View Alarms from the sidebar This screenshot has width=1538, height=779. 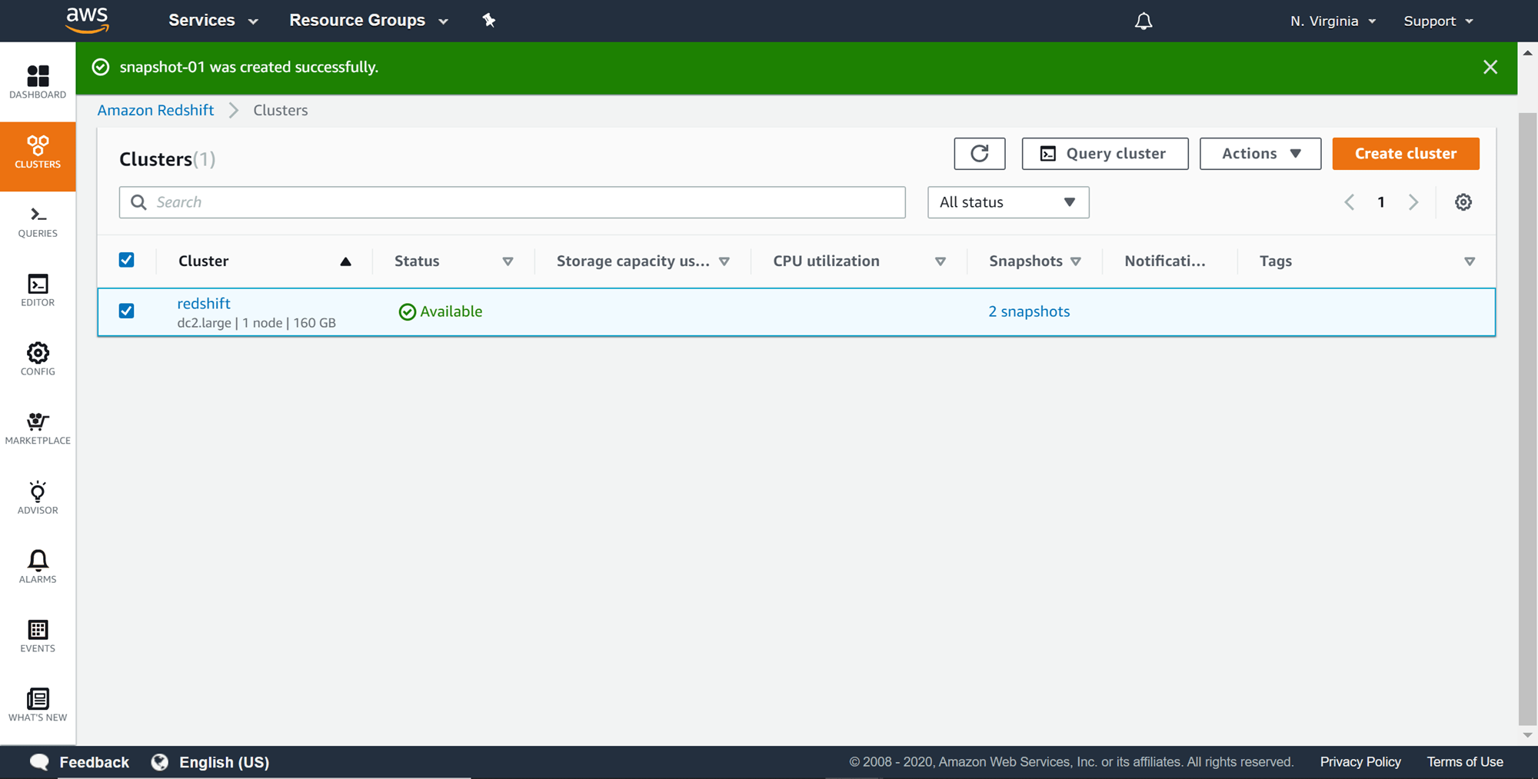(x=37, y=566)
